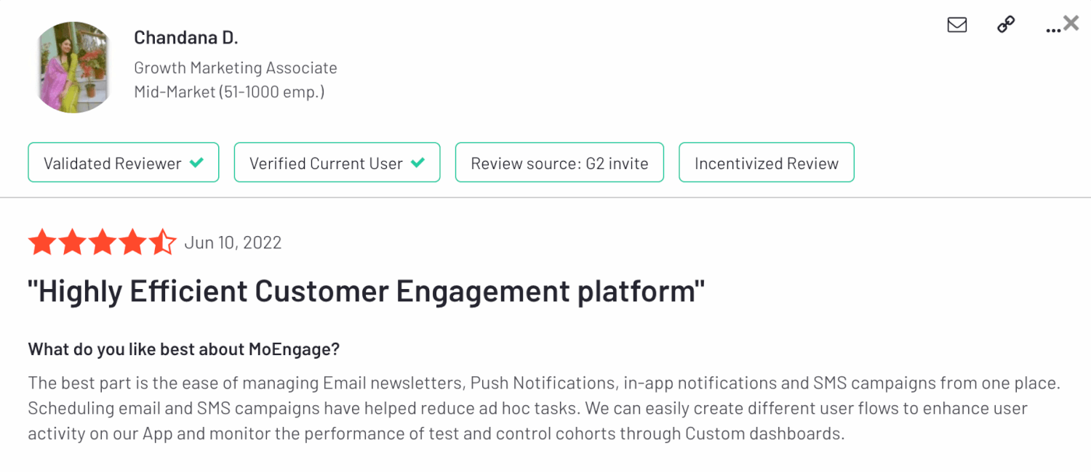The width and height of the screenshot is (1091, 472).
Task: Close the review with the X
Action: pyautogui.click(x=1071, y=23)
